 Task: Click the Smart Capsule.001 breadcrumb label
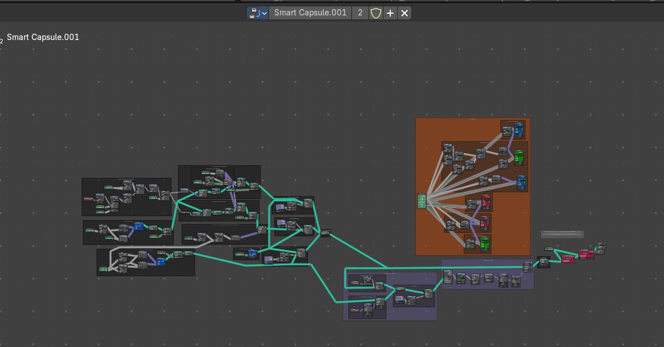(x=43, y=37)
